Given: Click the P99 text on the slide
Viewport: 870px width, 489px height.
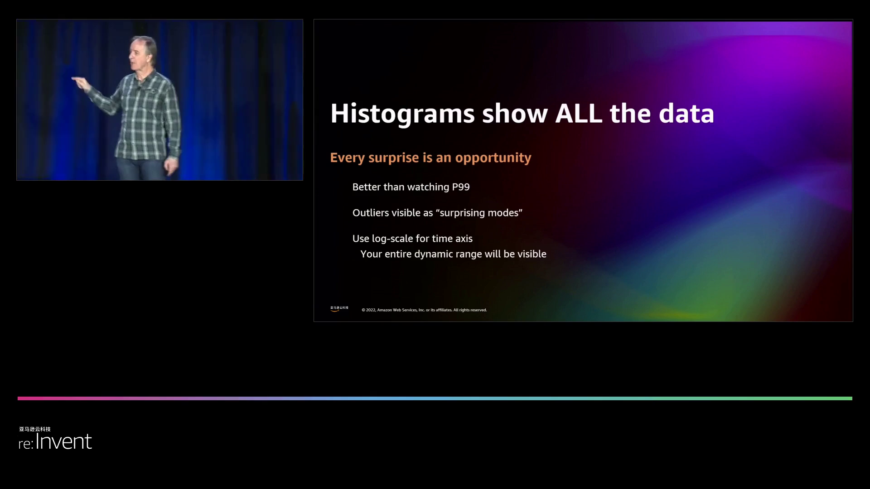Looking at the screenshot, I should (460, 187).
